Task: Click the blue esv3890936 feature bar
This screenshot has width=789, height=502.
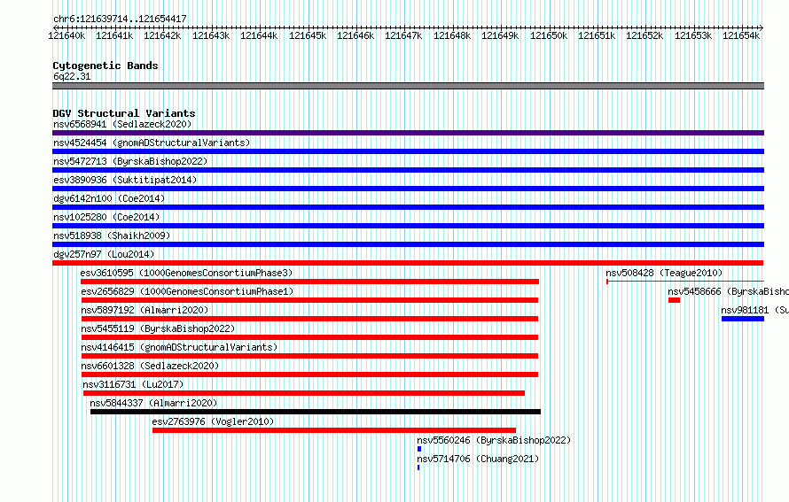Action: click(x=408, y=189)
